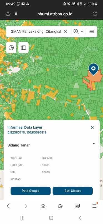Select the NIB value 00099
This screenshot has width=103, height=224.
[46, 172]
